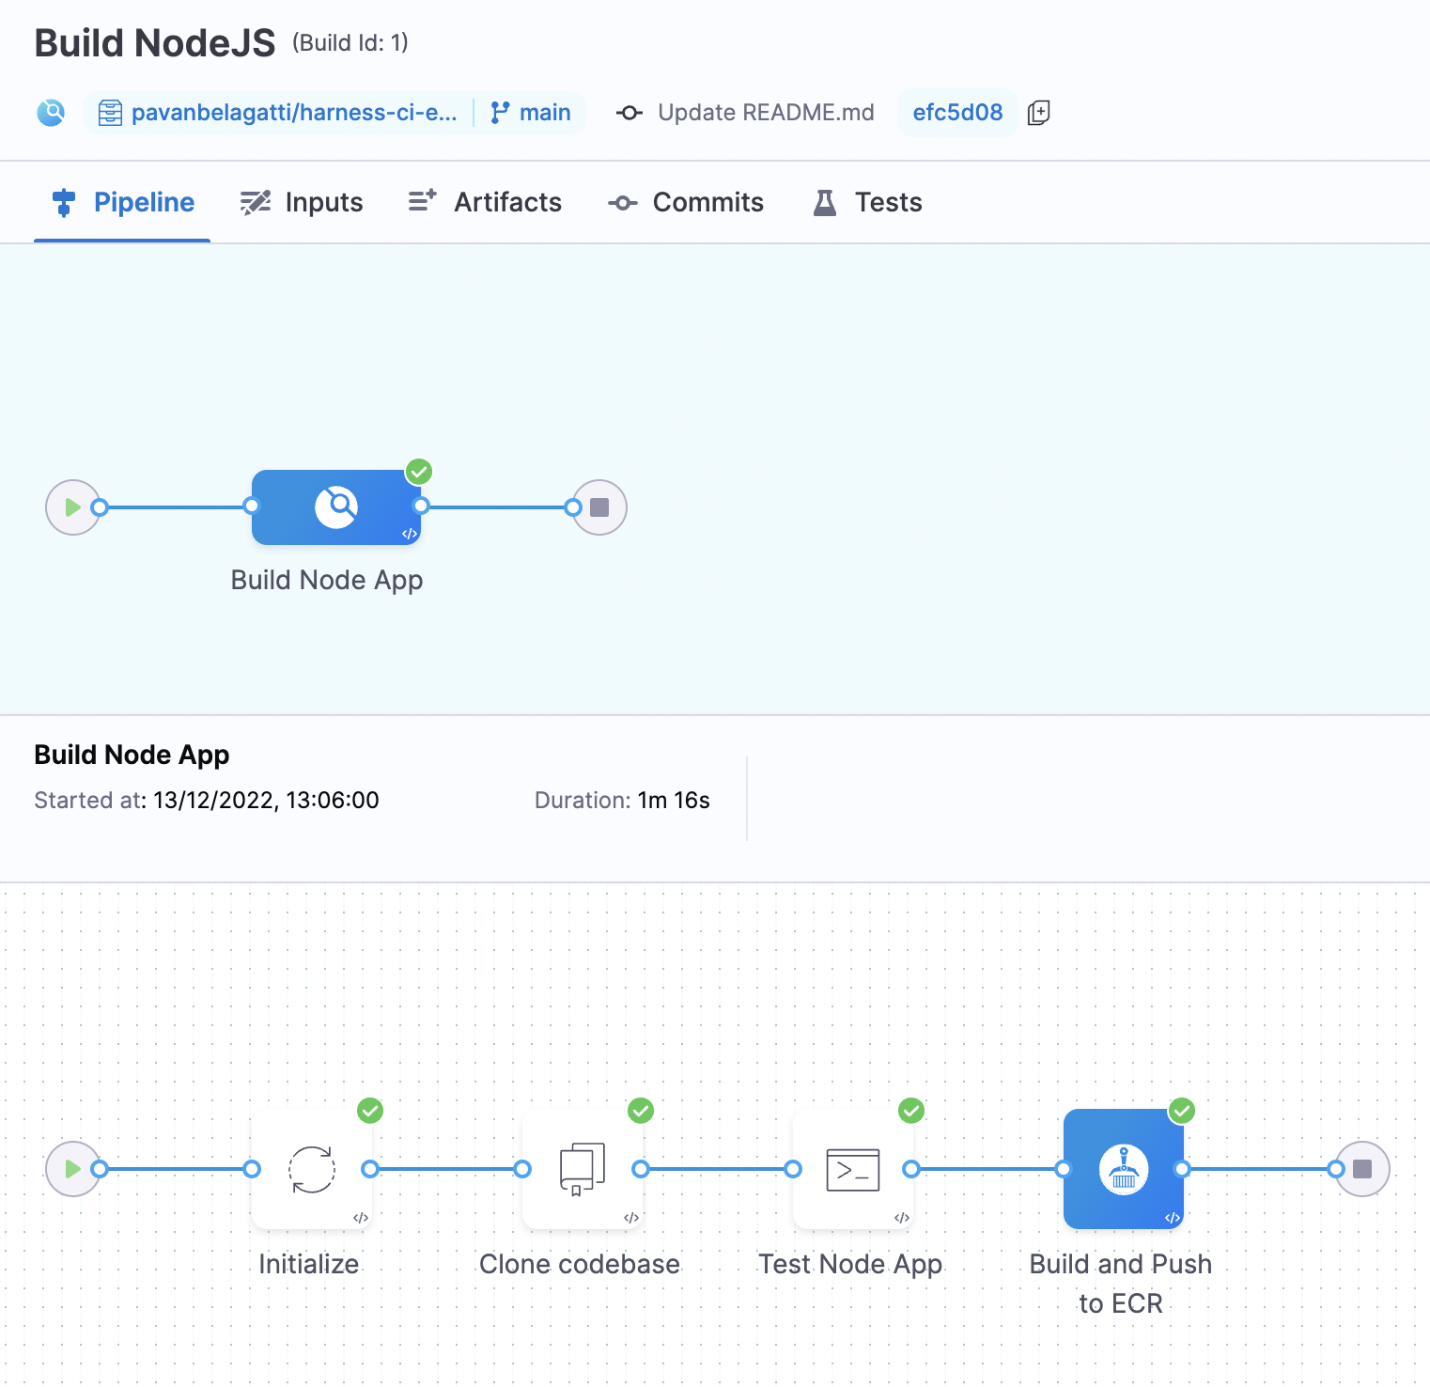
Task: Click the Build Id: 1 text
Action: pos(350,42)
